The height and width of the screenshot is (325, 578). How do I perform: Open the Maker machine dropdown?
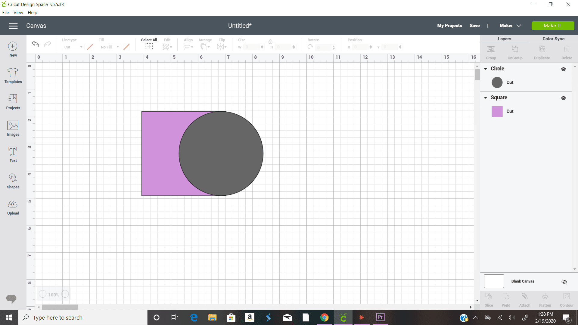pos(510,26)
